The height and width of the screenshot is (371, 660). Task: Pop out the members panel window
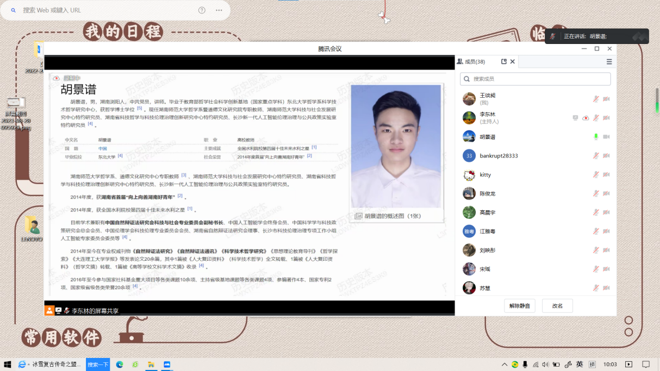click(504, 62)
